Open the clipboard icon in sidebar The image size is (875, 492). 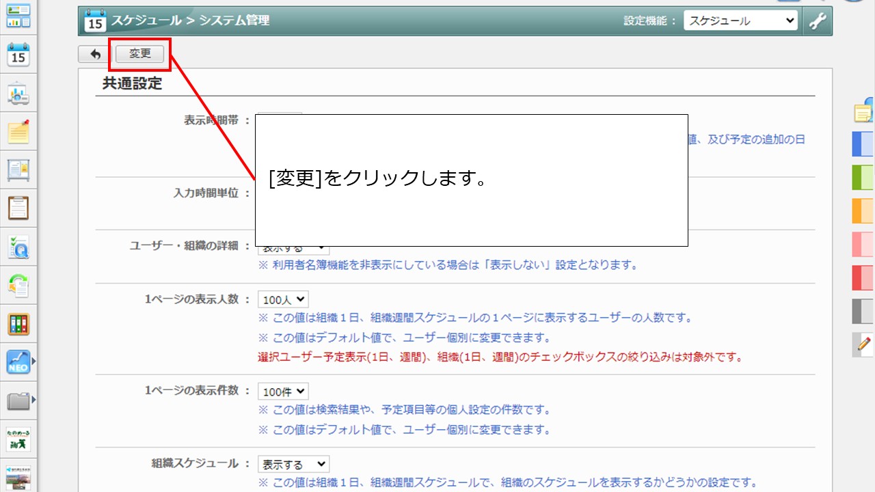[x=18, y=208]
